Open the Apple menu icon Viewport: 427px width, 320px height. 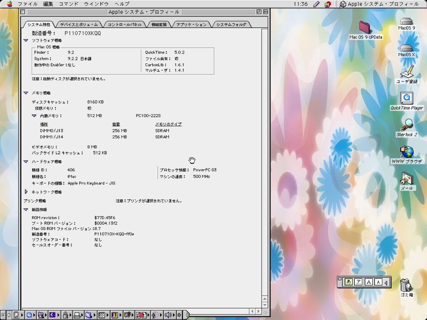9,4
